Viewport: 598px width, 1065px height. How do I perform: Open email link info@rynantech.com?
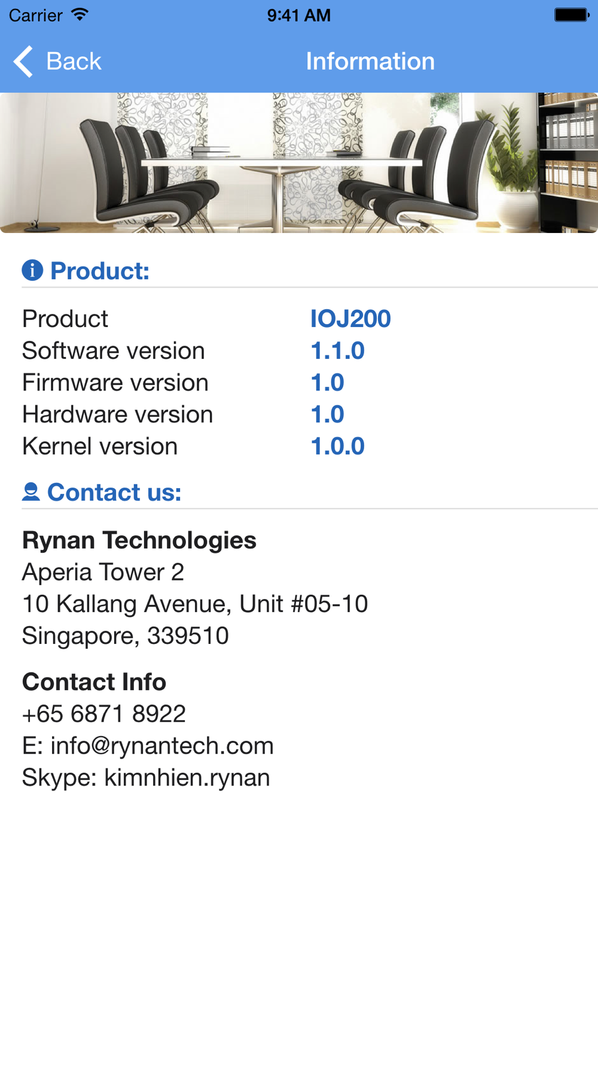tap(161, 746)
